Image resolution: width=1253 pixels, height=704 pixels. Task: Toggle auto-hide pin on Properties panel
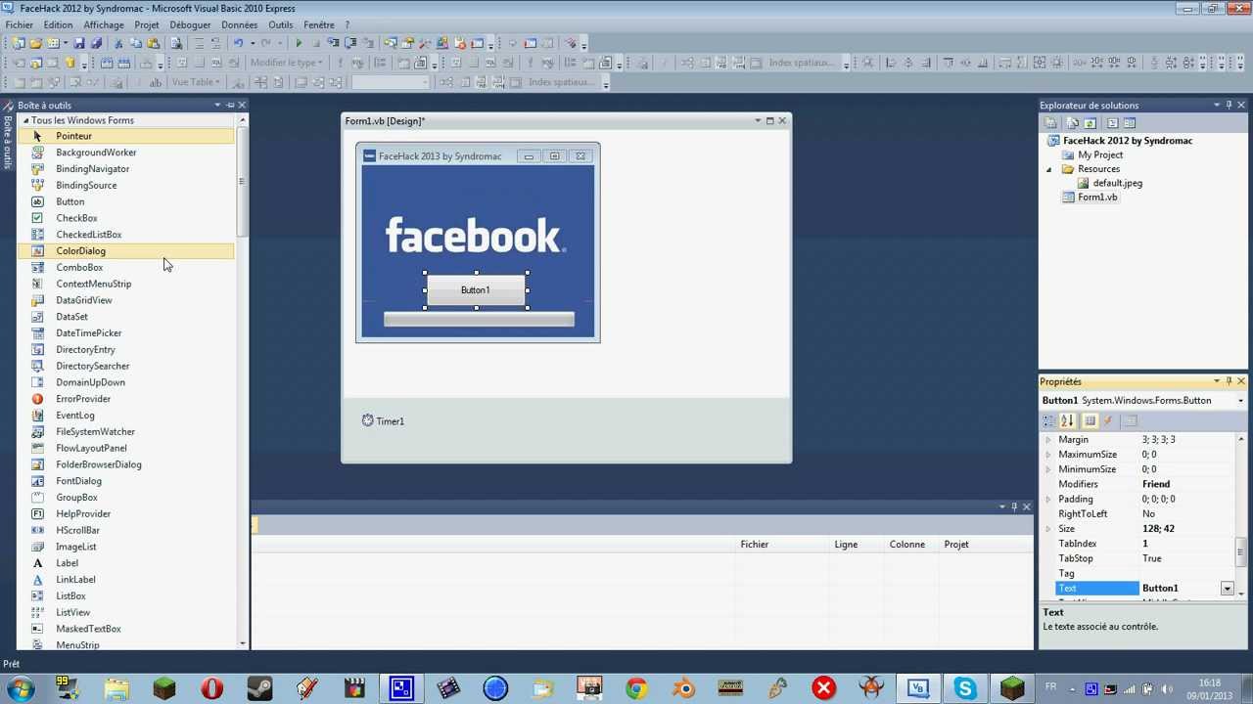[x=1229, y=381]
